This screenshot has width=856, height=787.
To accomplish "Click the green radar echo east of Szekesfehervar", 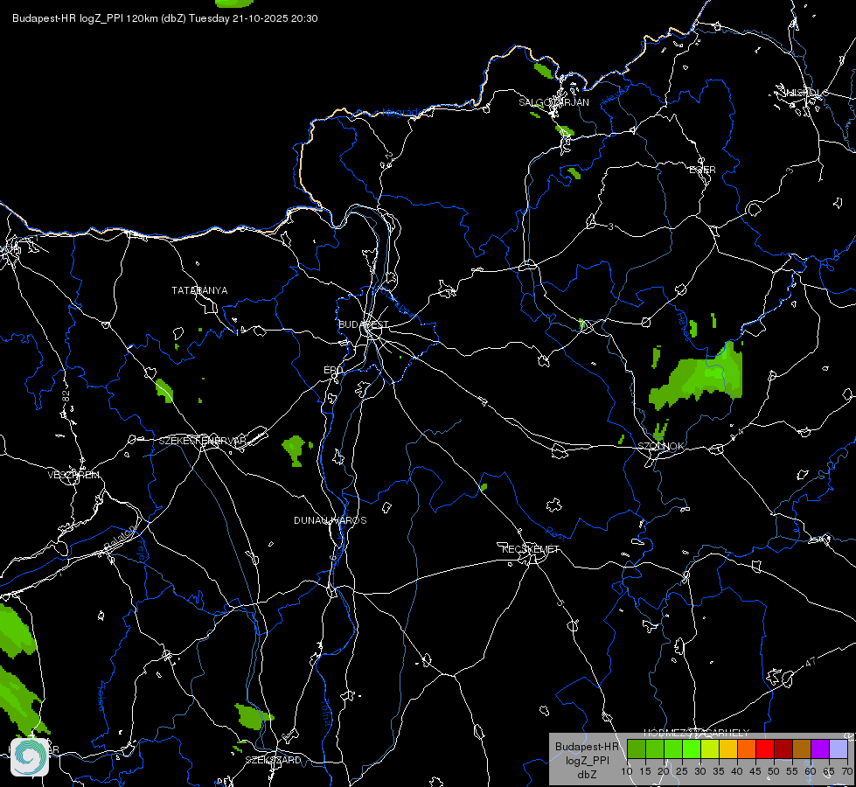I will [x=295, y=450].
